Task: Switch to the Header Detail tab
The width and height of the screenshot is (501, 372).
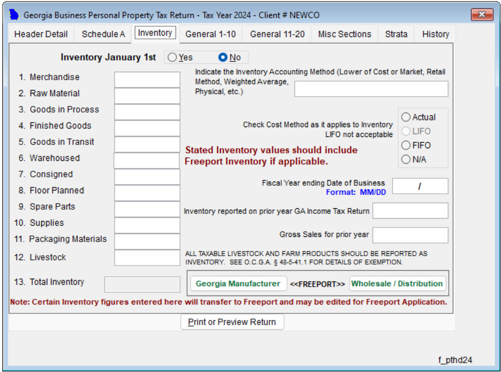Action: [41, 34]
